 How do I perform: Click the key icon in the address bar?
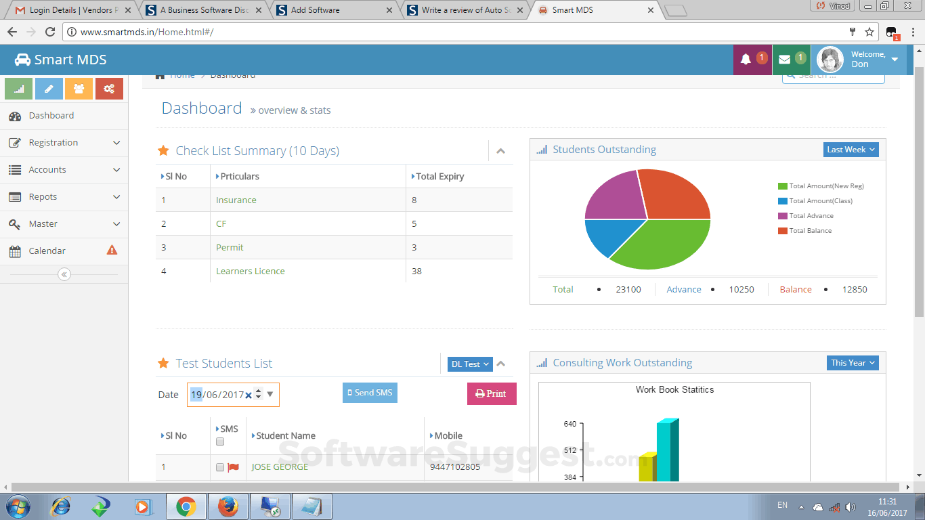click(853, 32)
